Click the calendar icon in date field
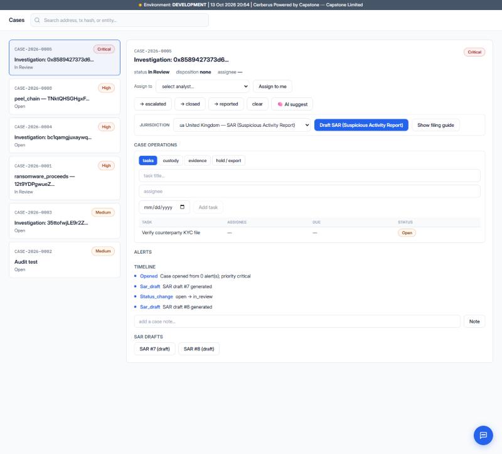The image size is (502, 454). 182,207
